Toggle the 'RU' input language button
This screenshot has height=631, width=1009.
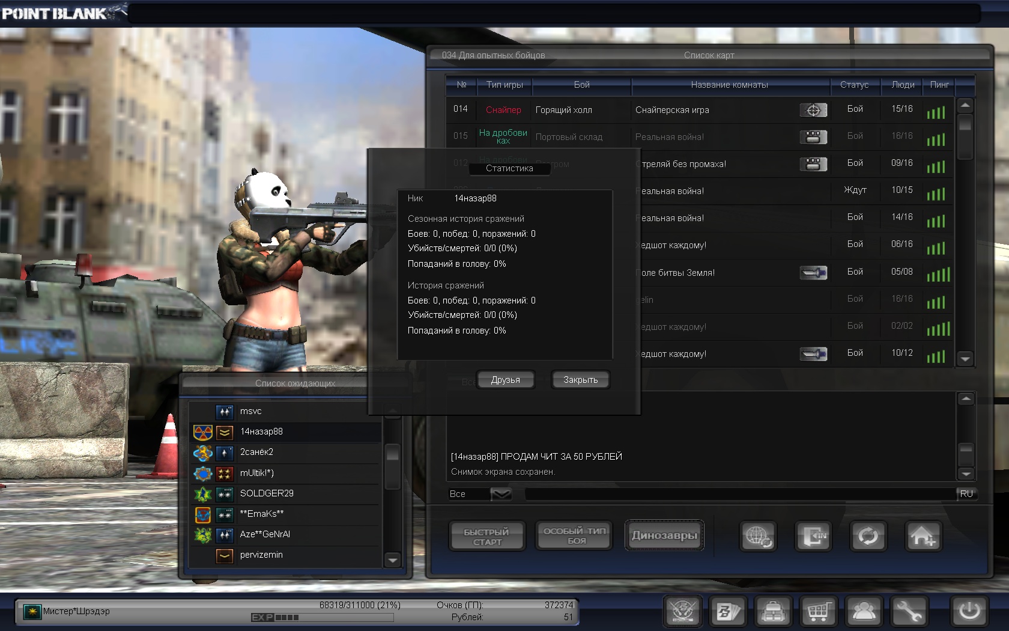click(966, 494)
